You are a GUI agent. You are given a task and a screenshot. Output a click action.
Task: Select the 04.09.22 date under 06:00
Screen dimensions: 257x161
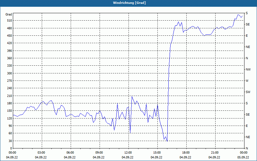tap(70, 157)
